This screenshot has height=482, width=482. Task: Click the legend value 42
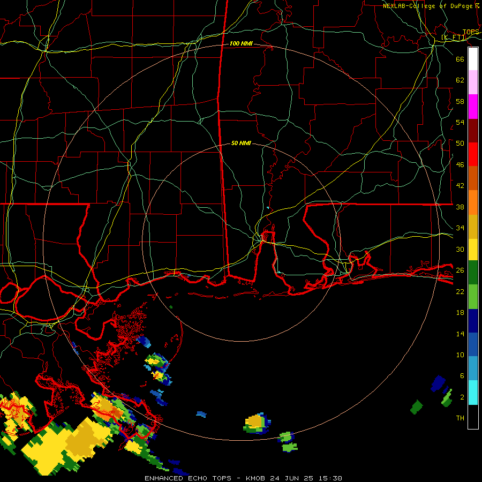[x=460, y=186]
